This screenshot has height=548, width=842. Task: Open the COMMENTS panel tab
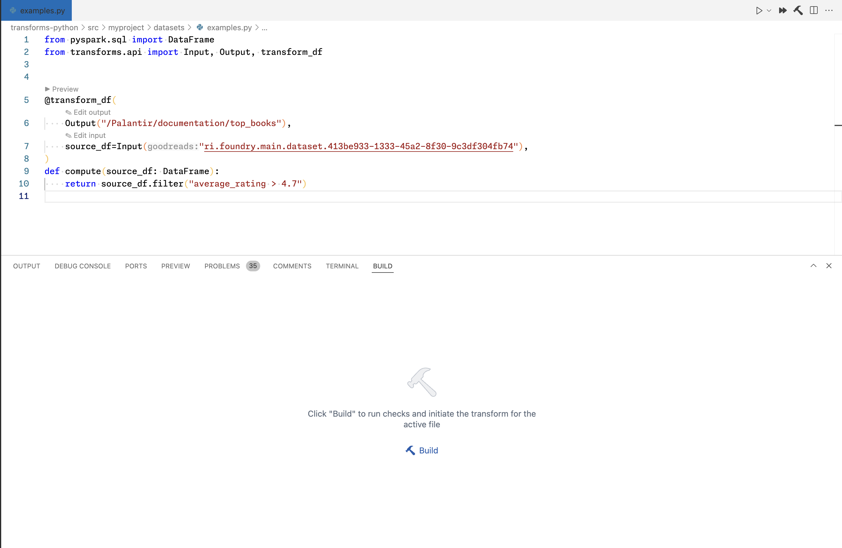[x=292, y=266]
